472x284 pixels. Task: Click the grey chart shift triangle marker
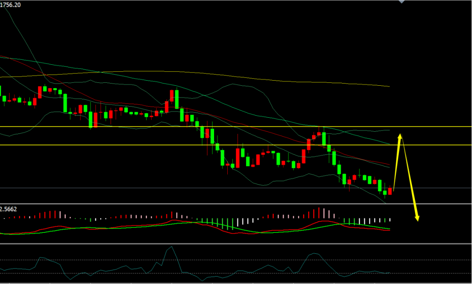coord(401,2)
